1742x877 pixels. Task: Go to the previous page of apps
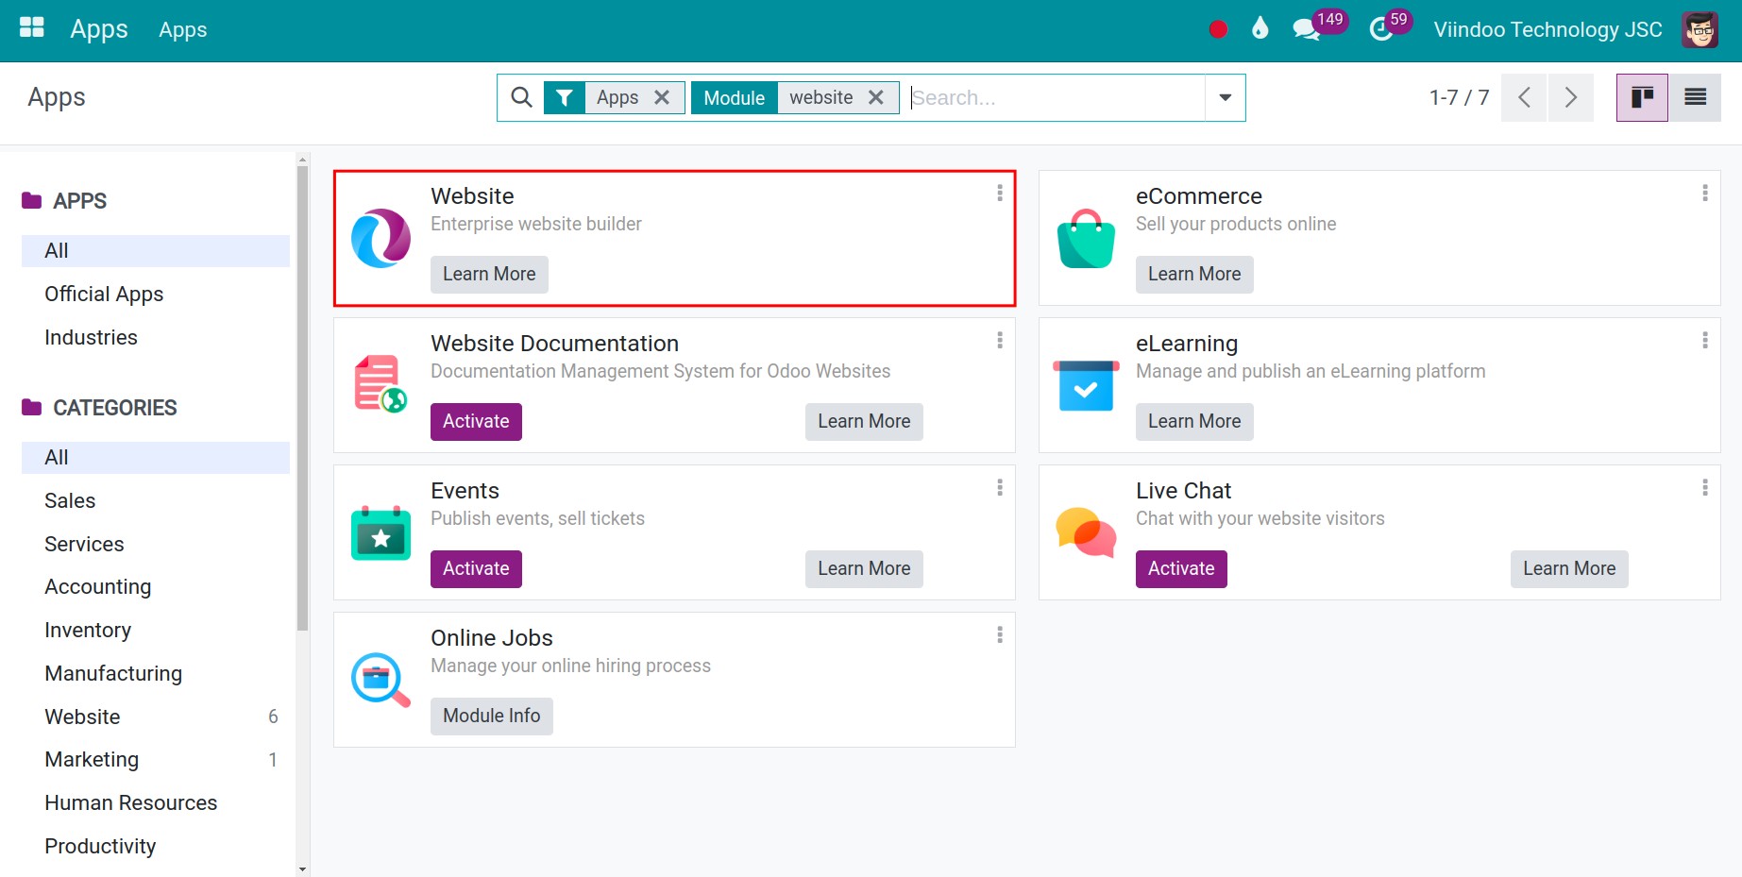[x=1524, y=97]
